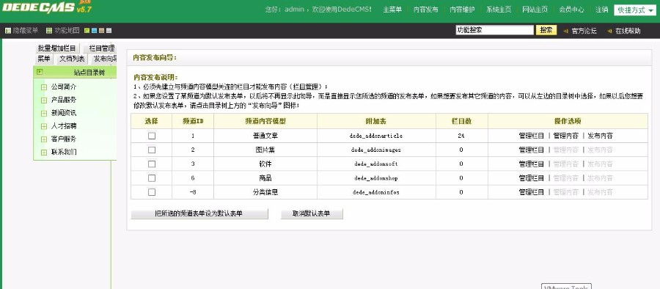Tick checkbox for 商品 channel
The height and width of the screenshot is (289, 660).
coord(152,178)
